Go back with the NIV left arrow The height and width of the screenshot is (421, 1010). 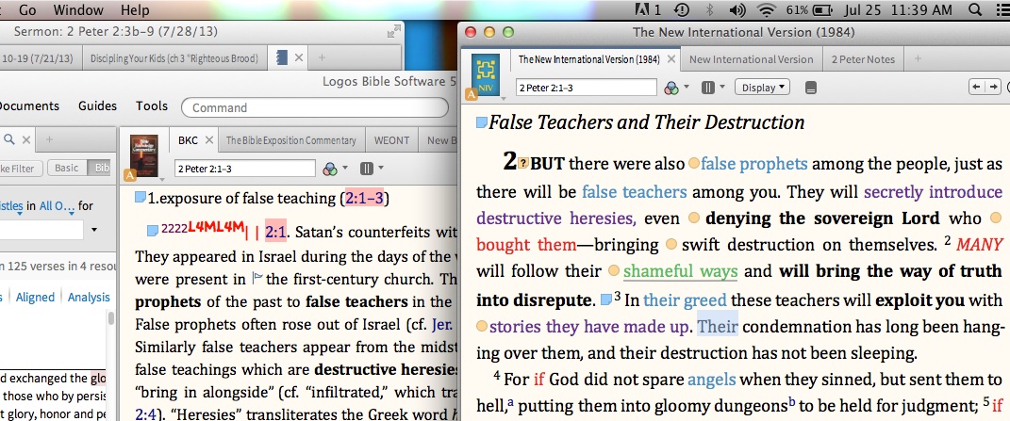click(977, 87)
